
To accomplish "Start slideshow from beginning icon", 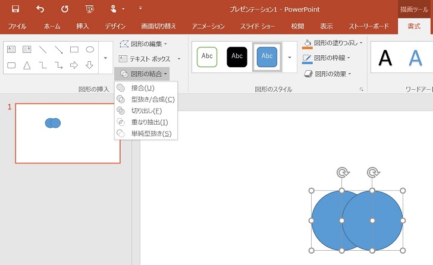I will coord(89,9).
